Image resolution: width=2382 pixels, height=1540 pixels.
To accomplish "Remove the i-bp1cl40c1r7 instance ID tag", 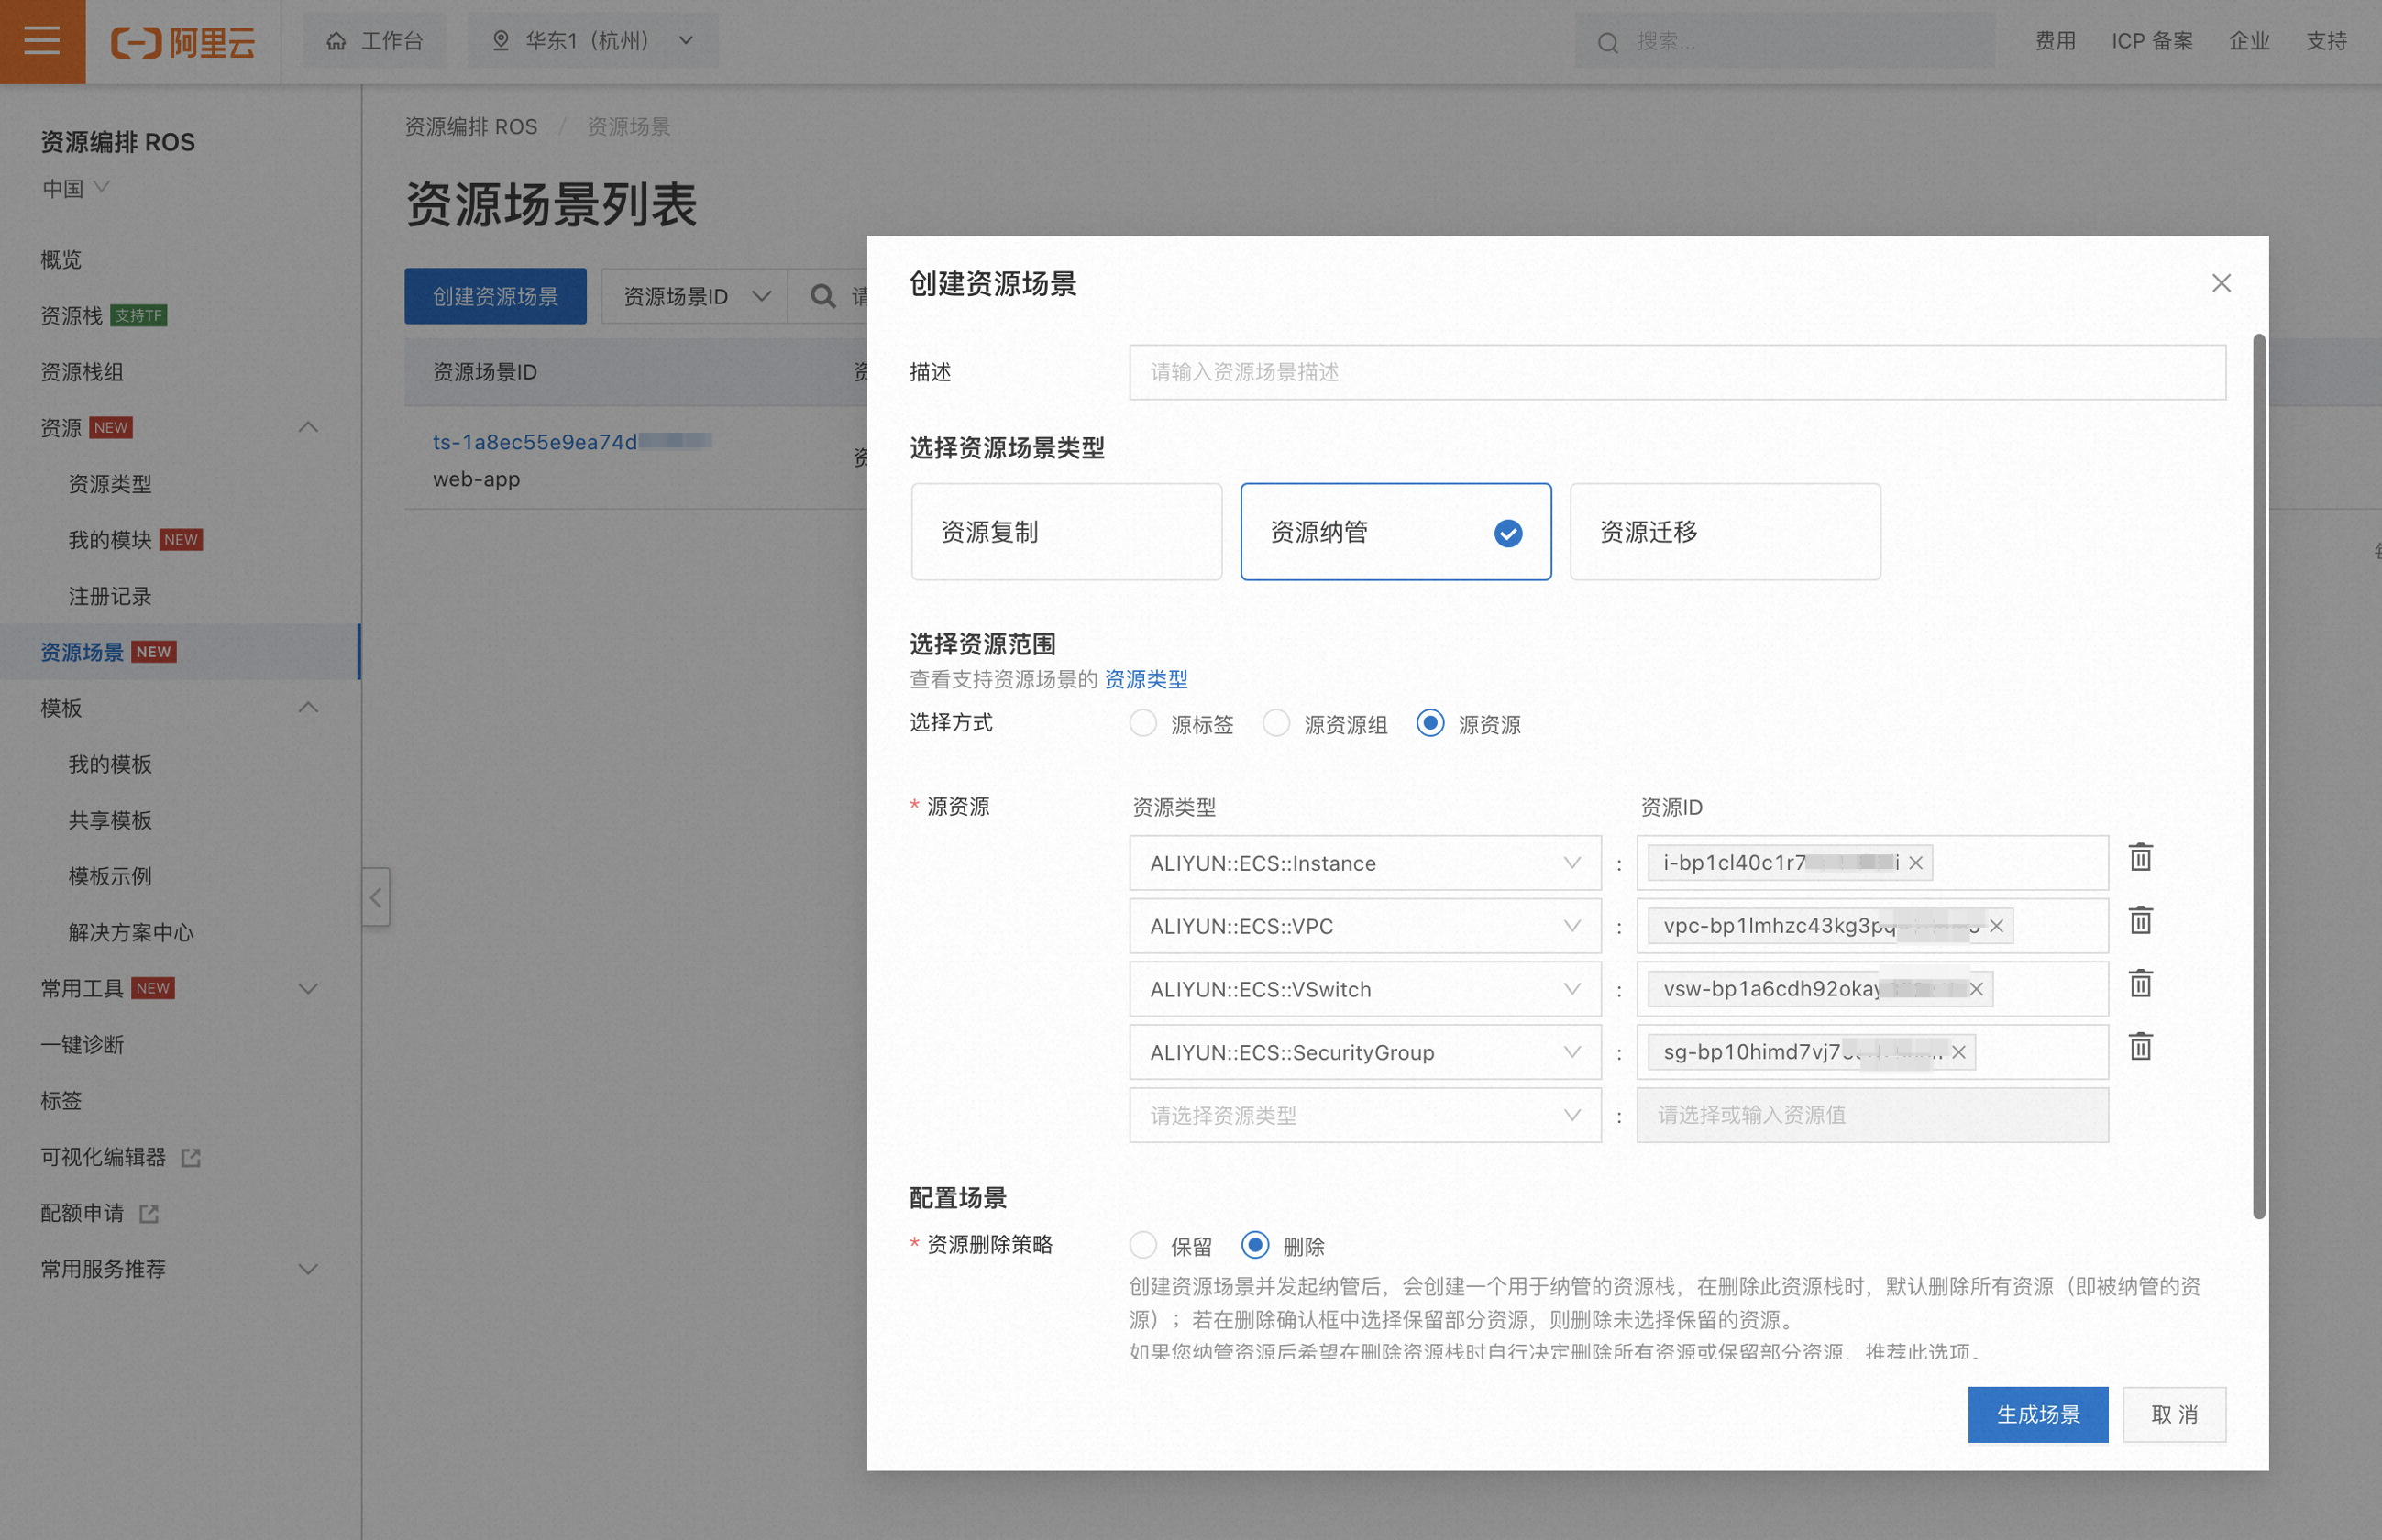I will click(1916, 863).
